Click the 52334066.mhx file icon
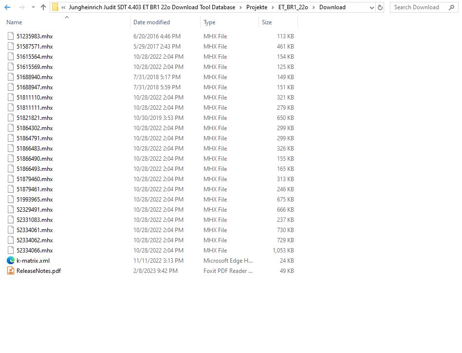The image size is (462, 353). [x=11, y=251]
